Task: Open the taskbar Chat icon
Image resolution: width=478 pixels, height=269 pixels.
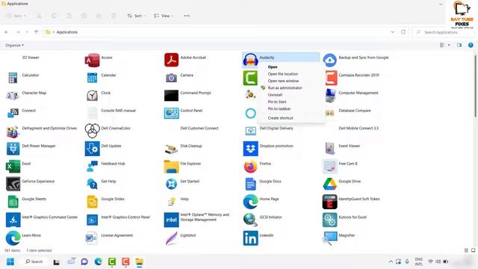Action: pos(84,262)
